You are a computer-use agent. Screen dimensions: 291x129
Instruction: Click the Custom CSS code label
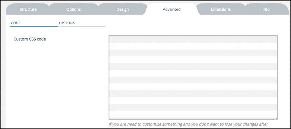(30, 39)
